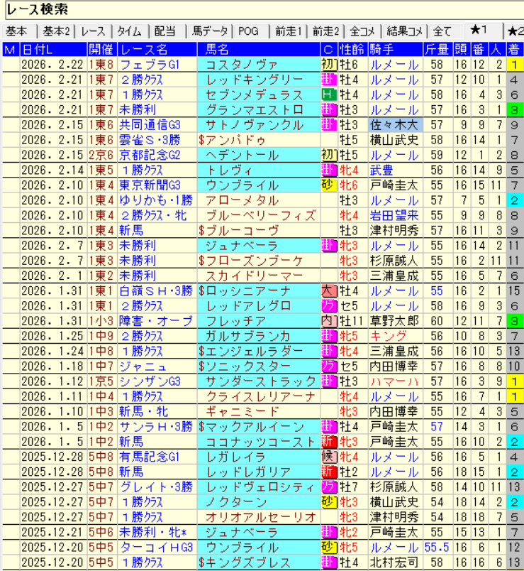Click the レース名 column header
Screen dimensions: 524x571
point(157,50)
